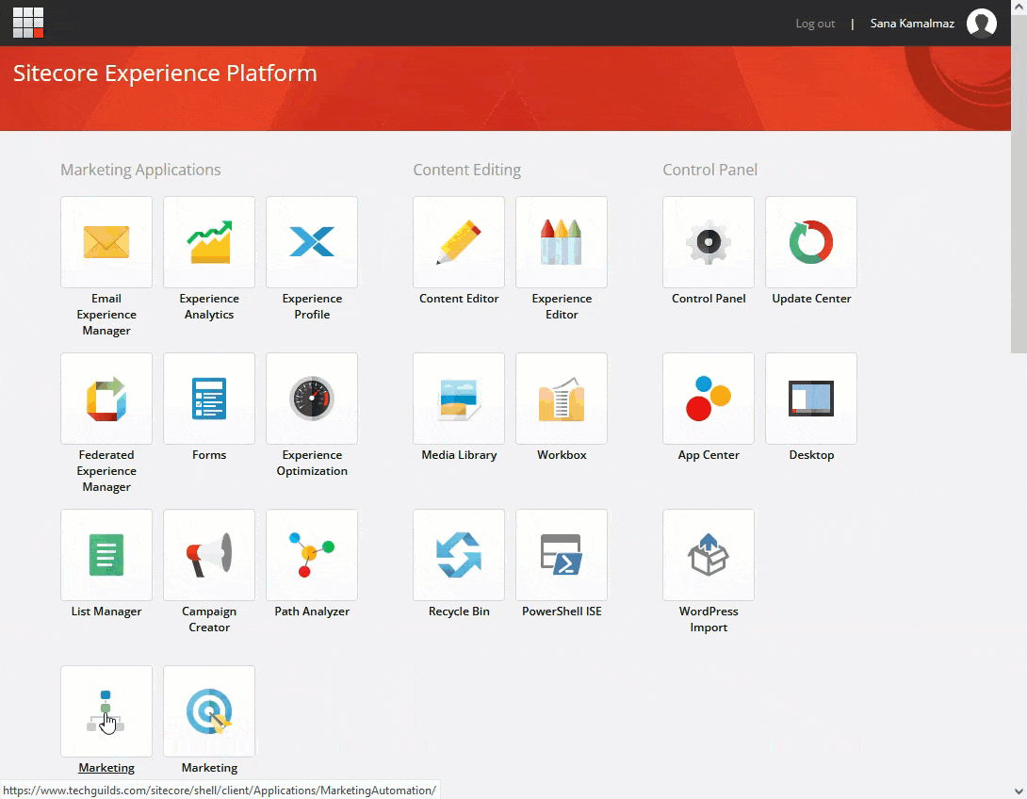Launch WordPress Import box icon
The height and width of the screenshot is (799, 1027).
tap(708, 555)
